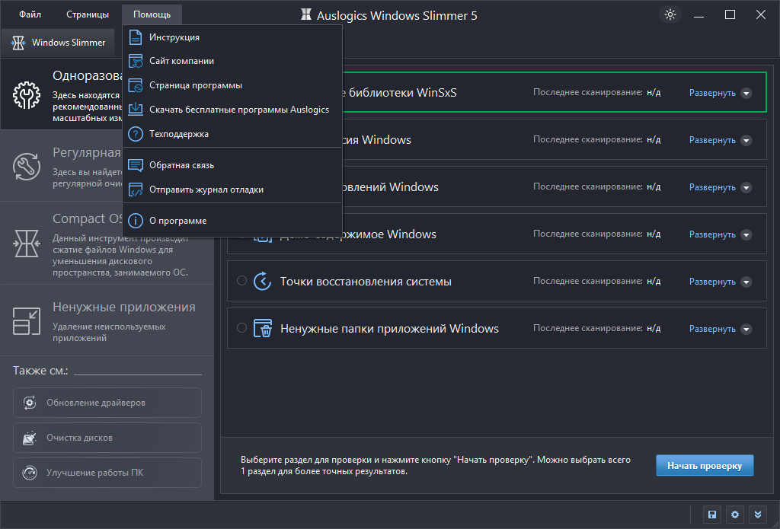Screen dimensions: 780x529
Task: Choose Отправить журнал отладки menu item
Action: (232, 190)
